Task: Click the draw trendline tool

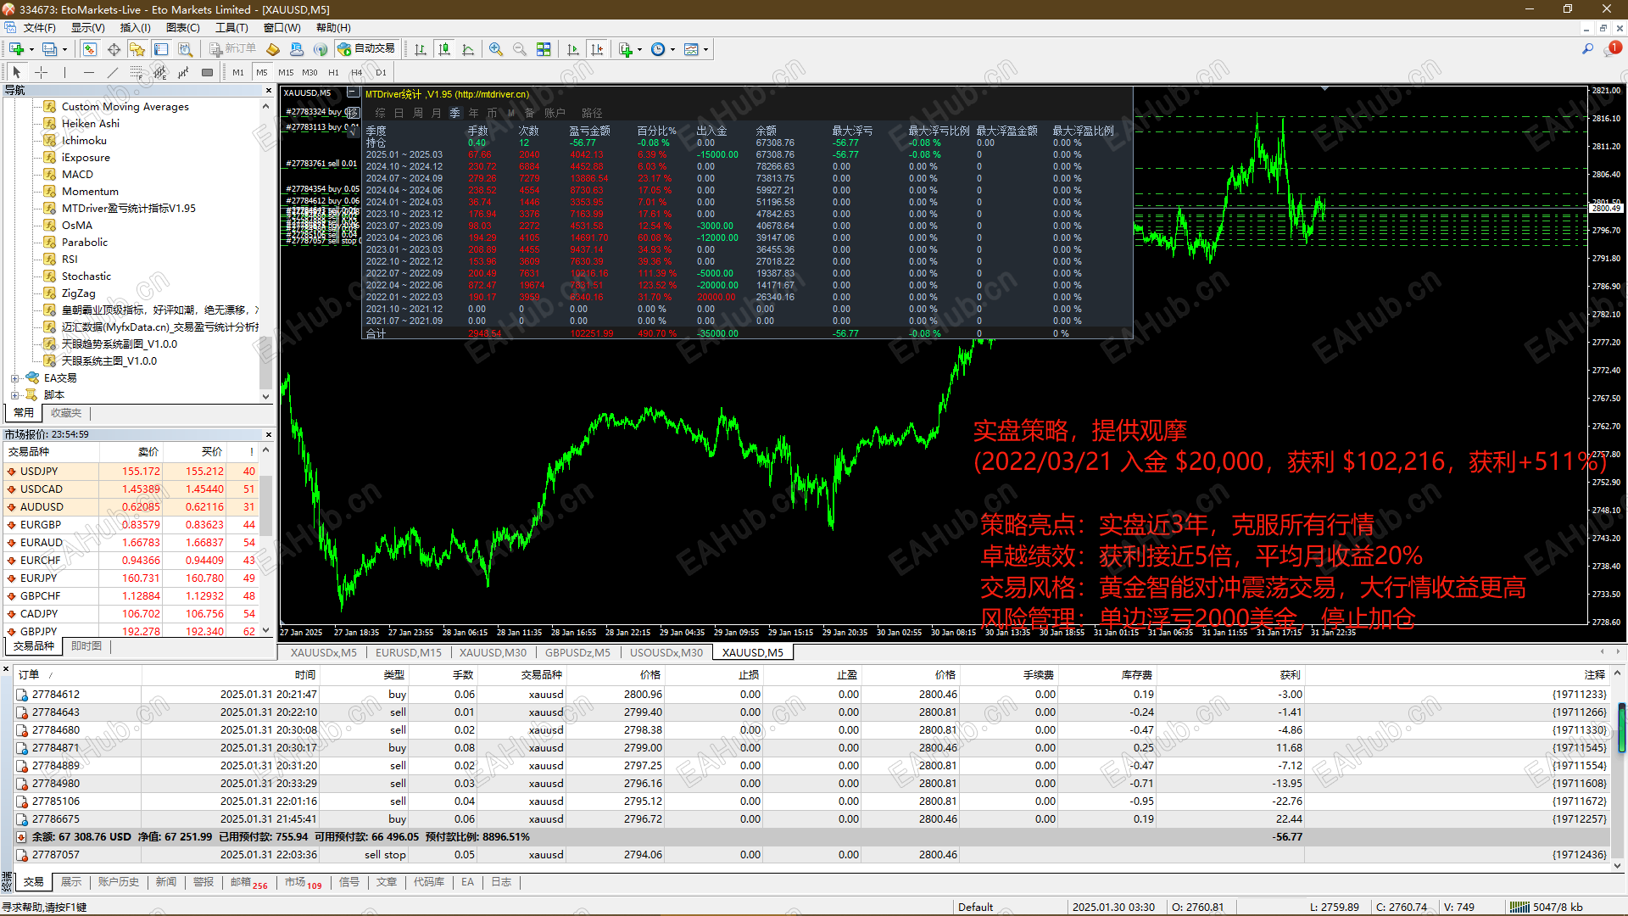Action: tap(112, 72)
